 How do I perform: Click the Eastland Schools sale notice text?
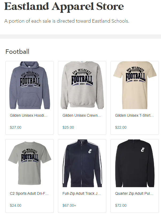click(x=67, y=21)
